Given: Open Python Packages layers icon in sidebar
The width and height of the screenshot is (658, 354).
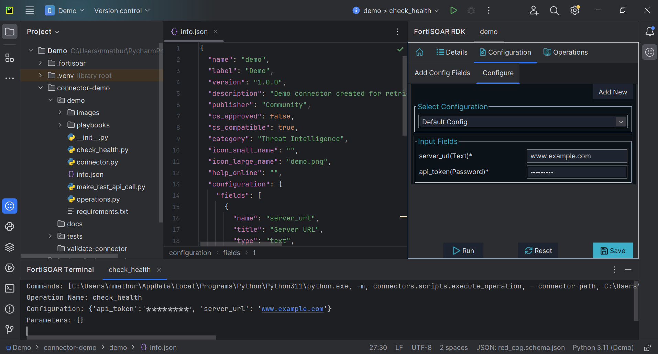Looking at the screenshot, I should click(10, 247).
